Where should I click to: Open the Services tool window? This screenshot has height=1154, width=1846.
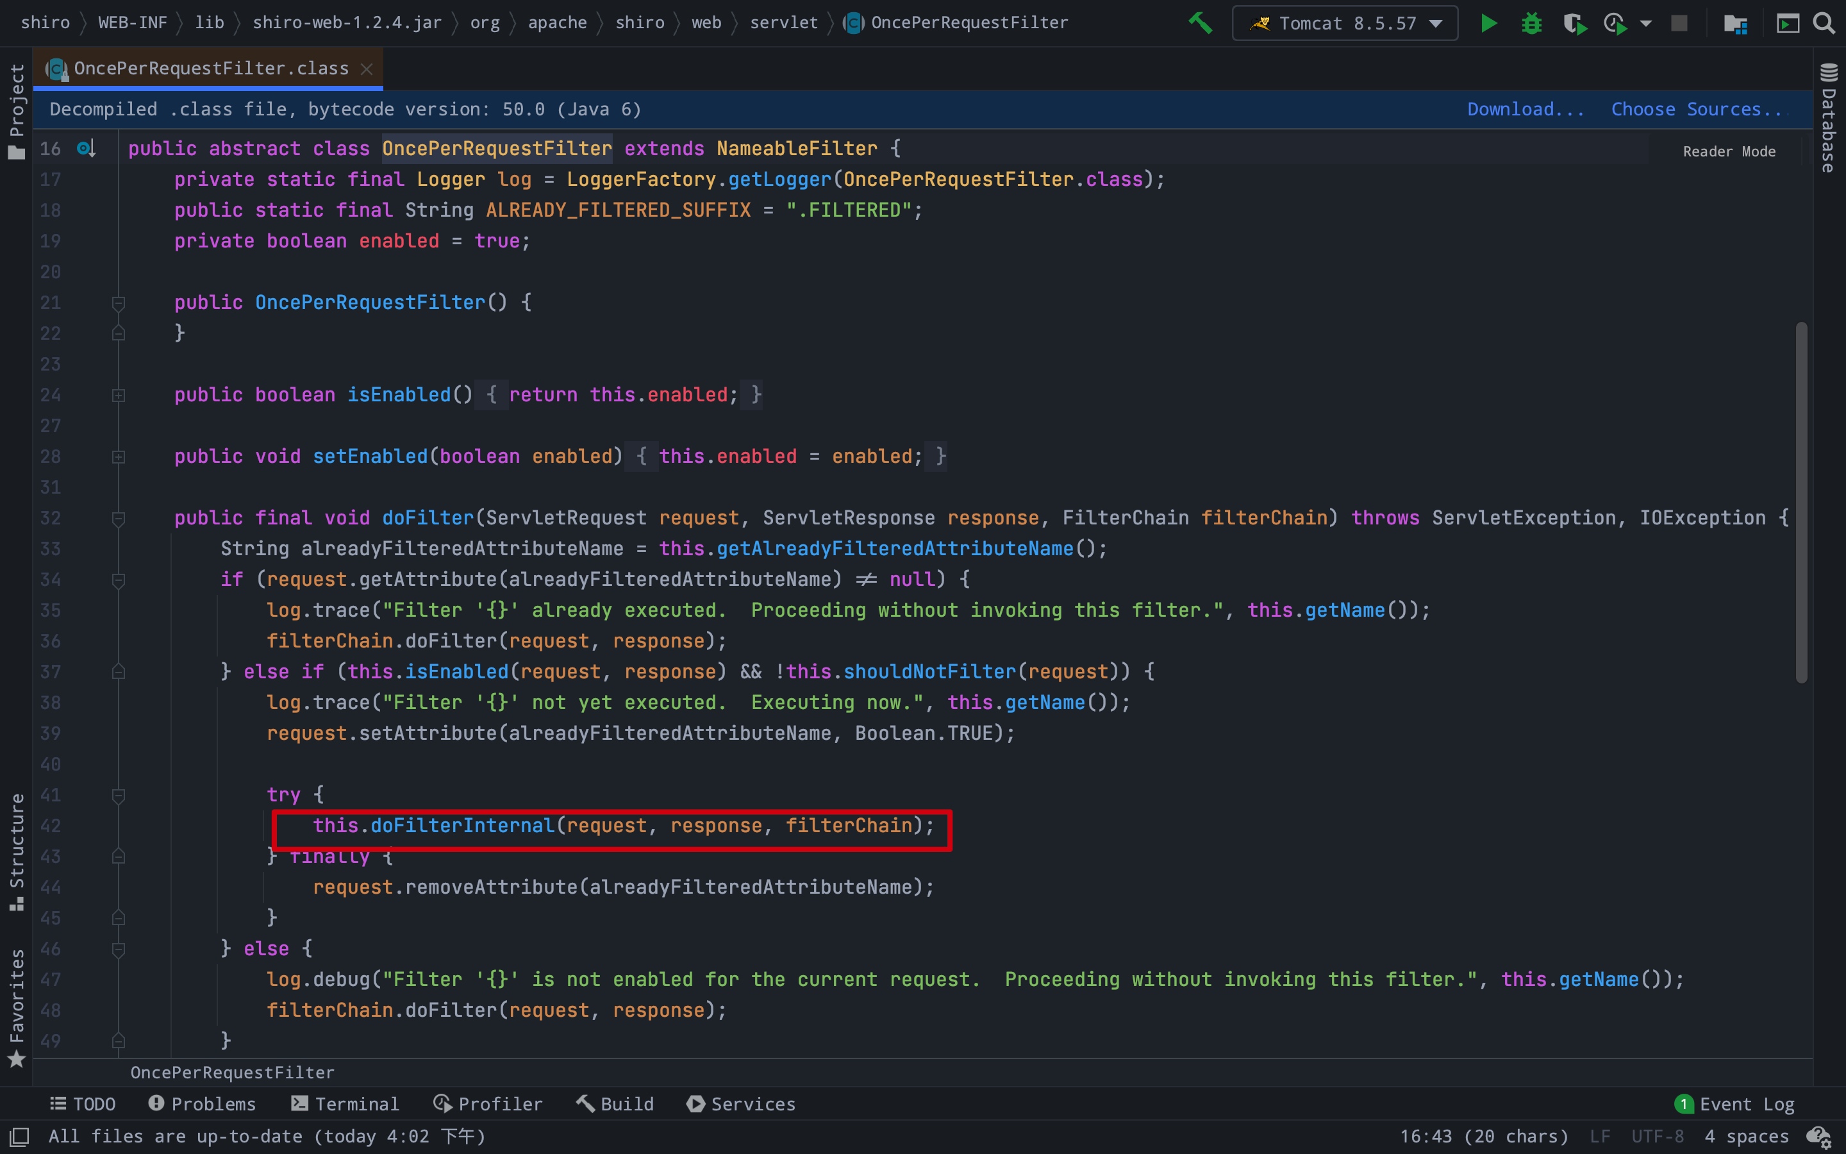741,1103
